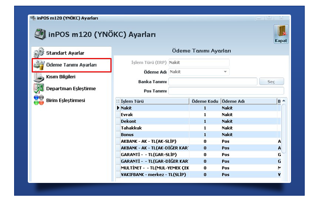Select the GARANTİ GAR-DİĞER KART row

pos(198,161)
